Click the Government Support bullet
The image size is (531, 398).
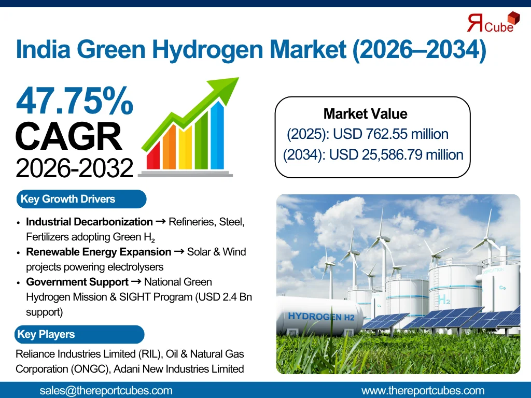tap(77, 282)
